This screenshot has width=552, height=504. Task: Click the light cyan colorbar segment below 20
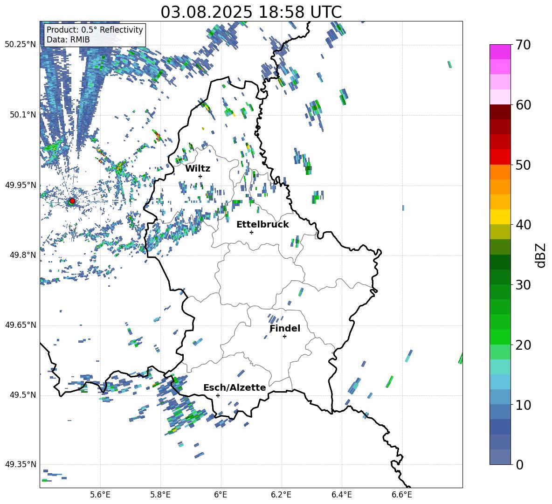[x=500, y=367]
